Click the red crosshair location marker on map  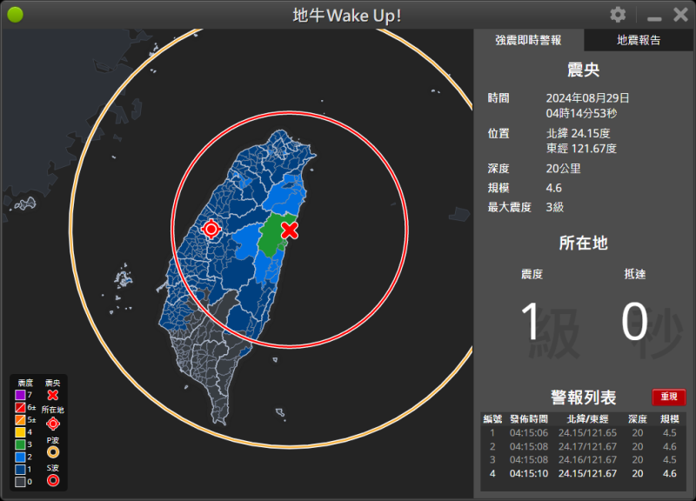point(211,229)
